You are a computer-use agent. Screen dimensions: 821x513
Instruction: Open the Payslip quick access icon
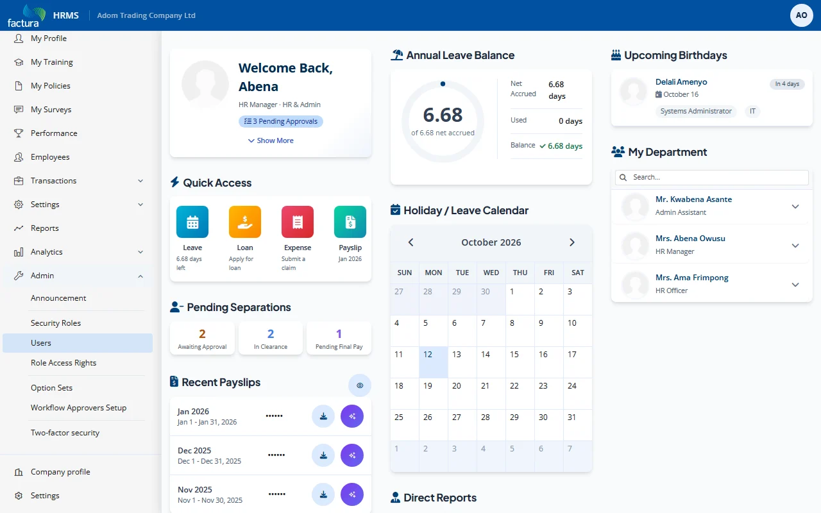350,222
